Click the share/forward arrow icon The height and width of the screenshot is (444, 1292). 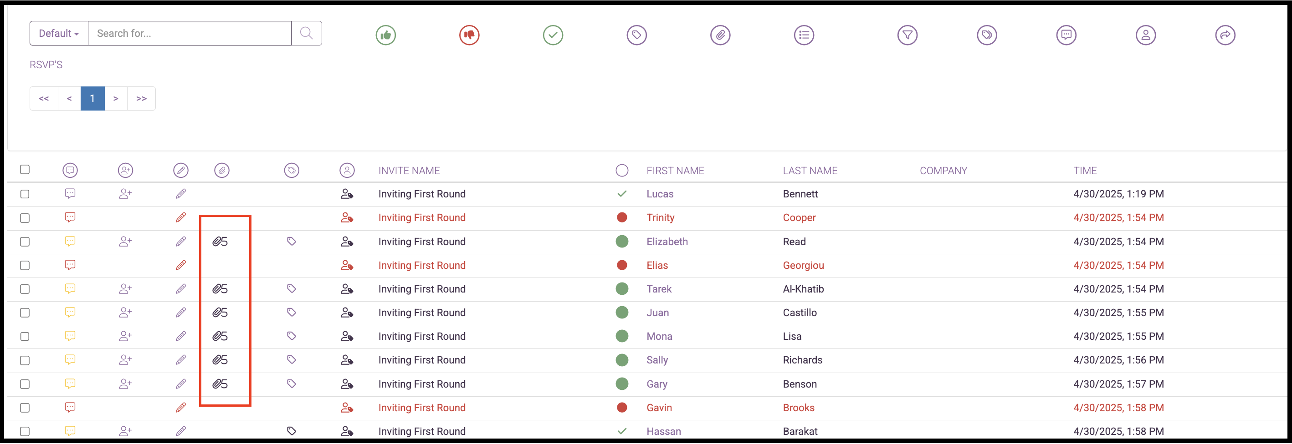click(x=1225, y=35)
